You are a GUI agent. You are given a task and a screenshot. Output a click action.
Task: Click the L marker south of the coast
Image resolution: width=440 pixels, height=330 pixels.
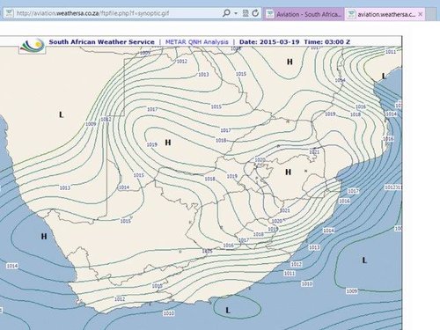coord(228,310)
